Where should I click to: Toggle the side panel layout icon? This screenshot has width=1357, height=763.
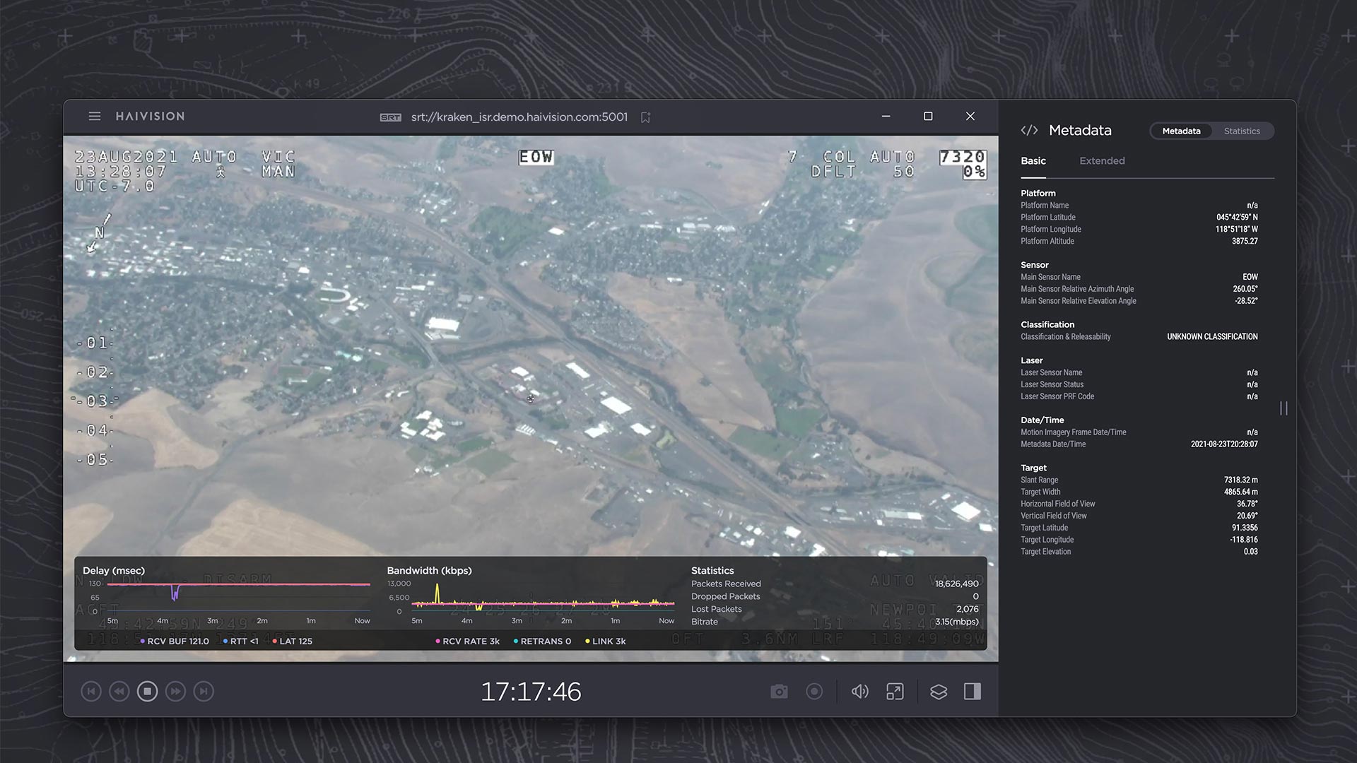[973, 692]
